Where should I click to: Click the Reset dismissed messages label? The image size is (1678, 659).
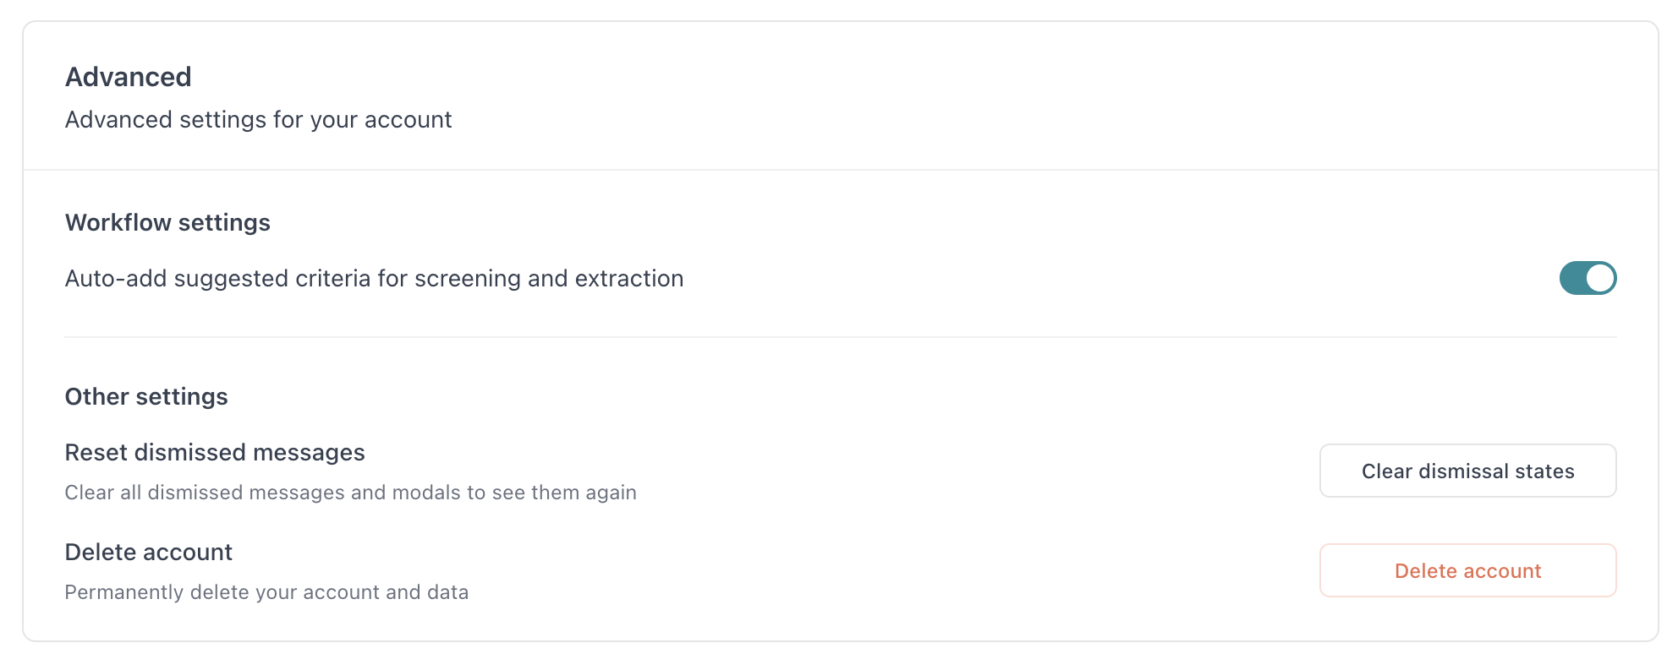(215, 453)
